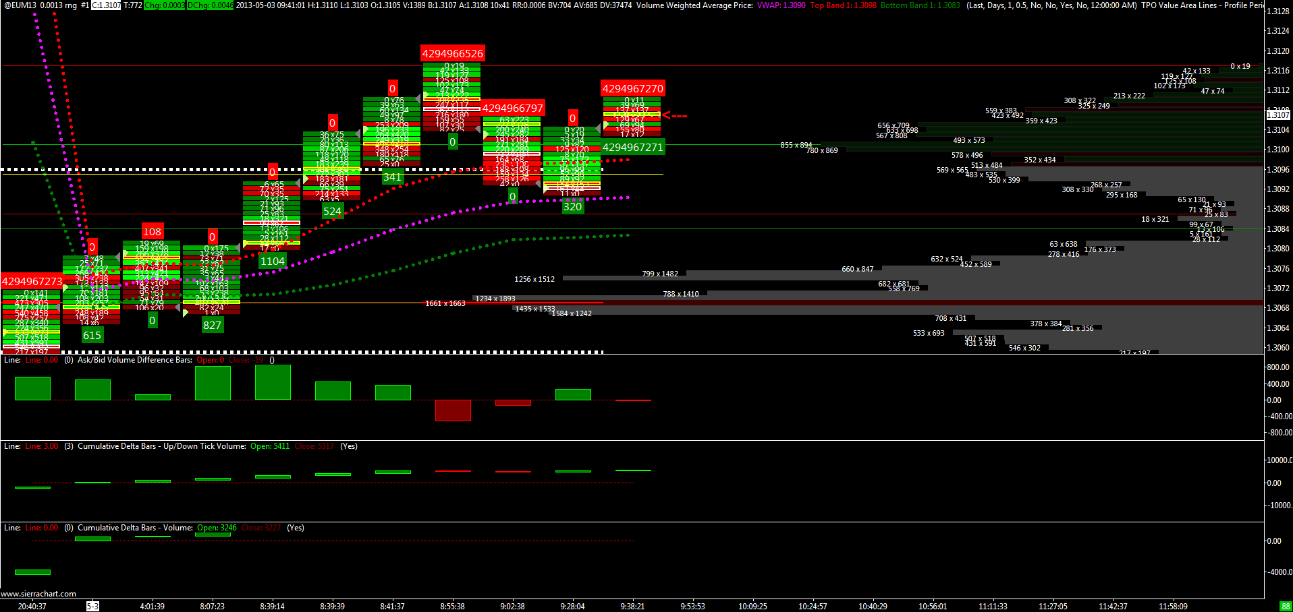This screenshot has height=612, width=1293.
Task: Click the red 108 delta label
Action: tap(152, 232)
